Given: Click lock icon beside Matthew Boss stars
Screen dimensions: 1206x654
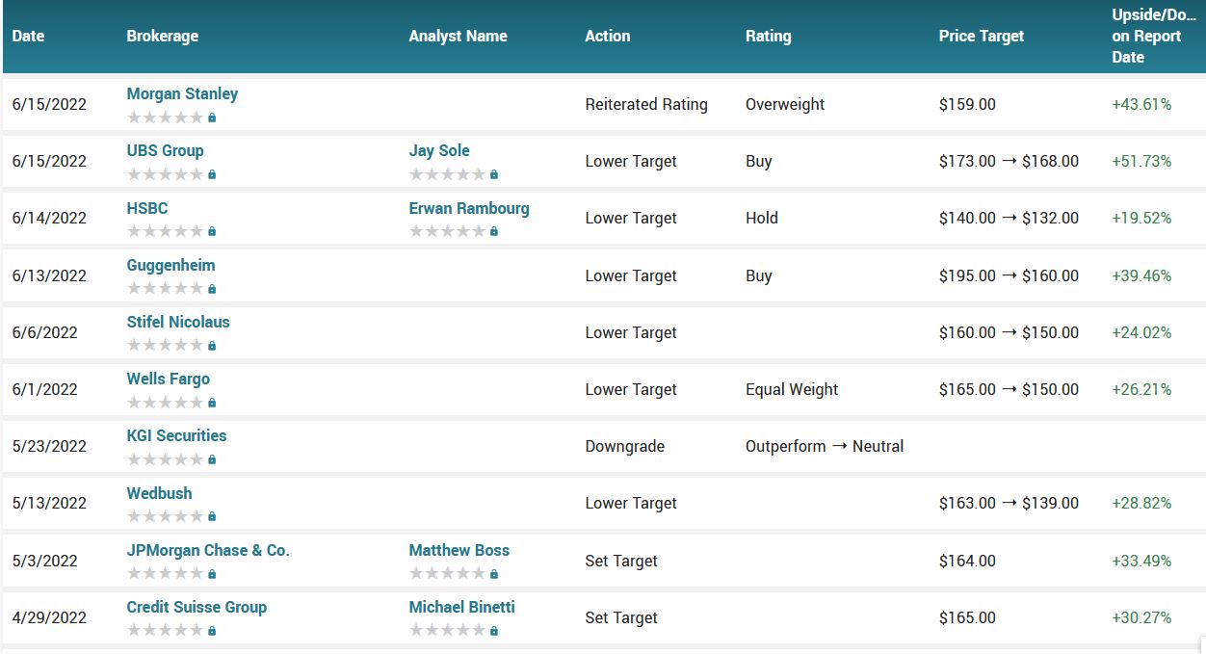Looking at the screenshot, I should (494, 573).
